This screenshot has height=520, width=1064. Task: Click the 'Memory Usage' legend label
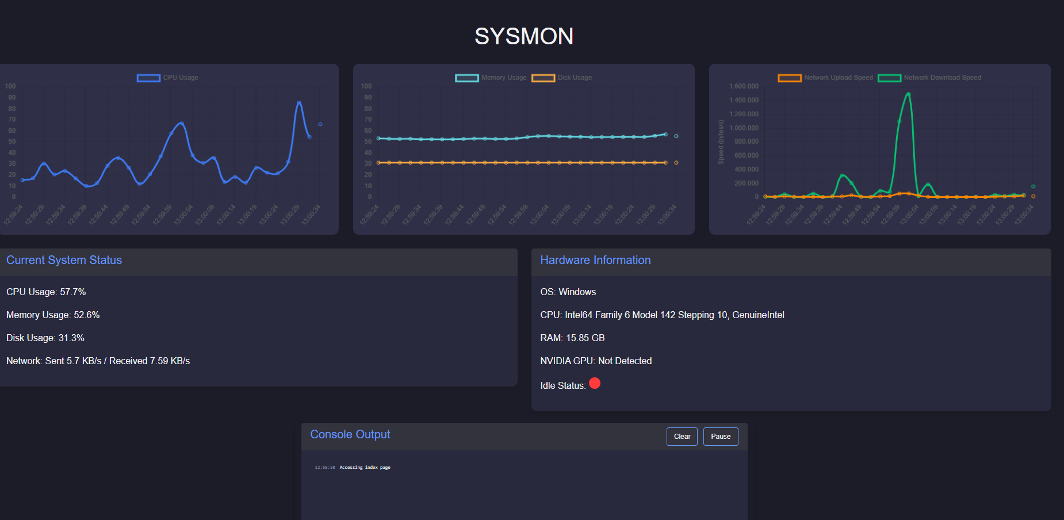[504, 78]
